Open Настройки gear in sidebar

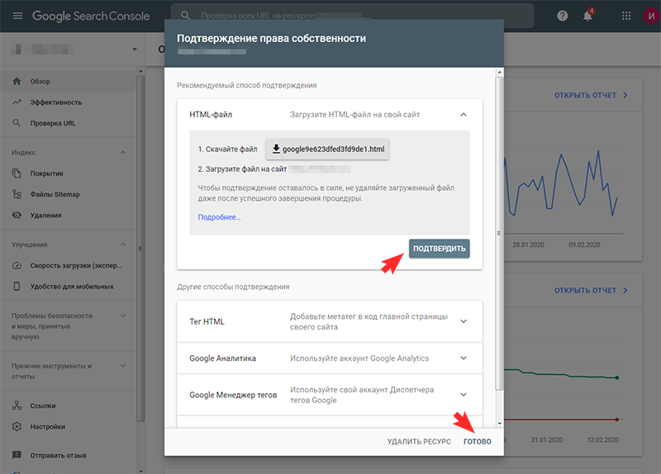[x=47, y=427]
